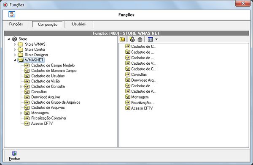Select Cadastro de Arquivos tree item
The image size is (253, 165).
click(48, 107)
